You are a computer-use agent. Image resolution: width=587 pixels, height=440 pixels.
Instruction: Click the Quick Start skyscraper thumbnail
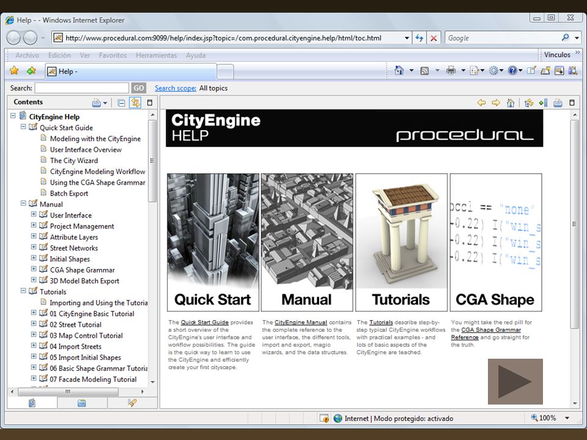point(213,243)
